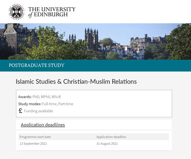This screenshot has width=191, height=159.
Task: Click the Application deadline column header
Action: [111, 137]
